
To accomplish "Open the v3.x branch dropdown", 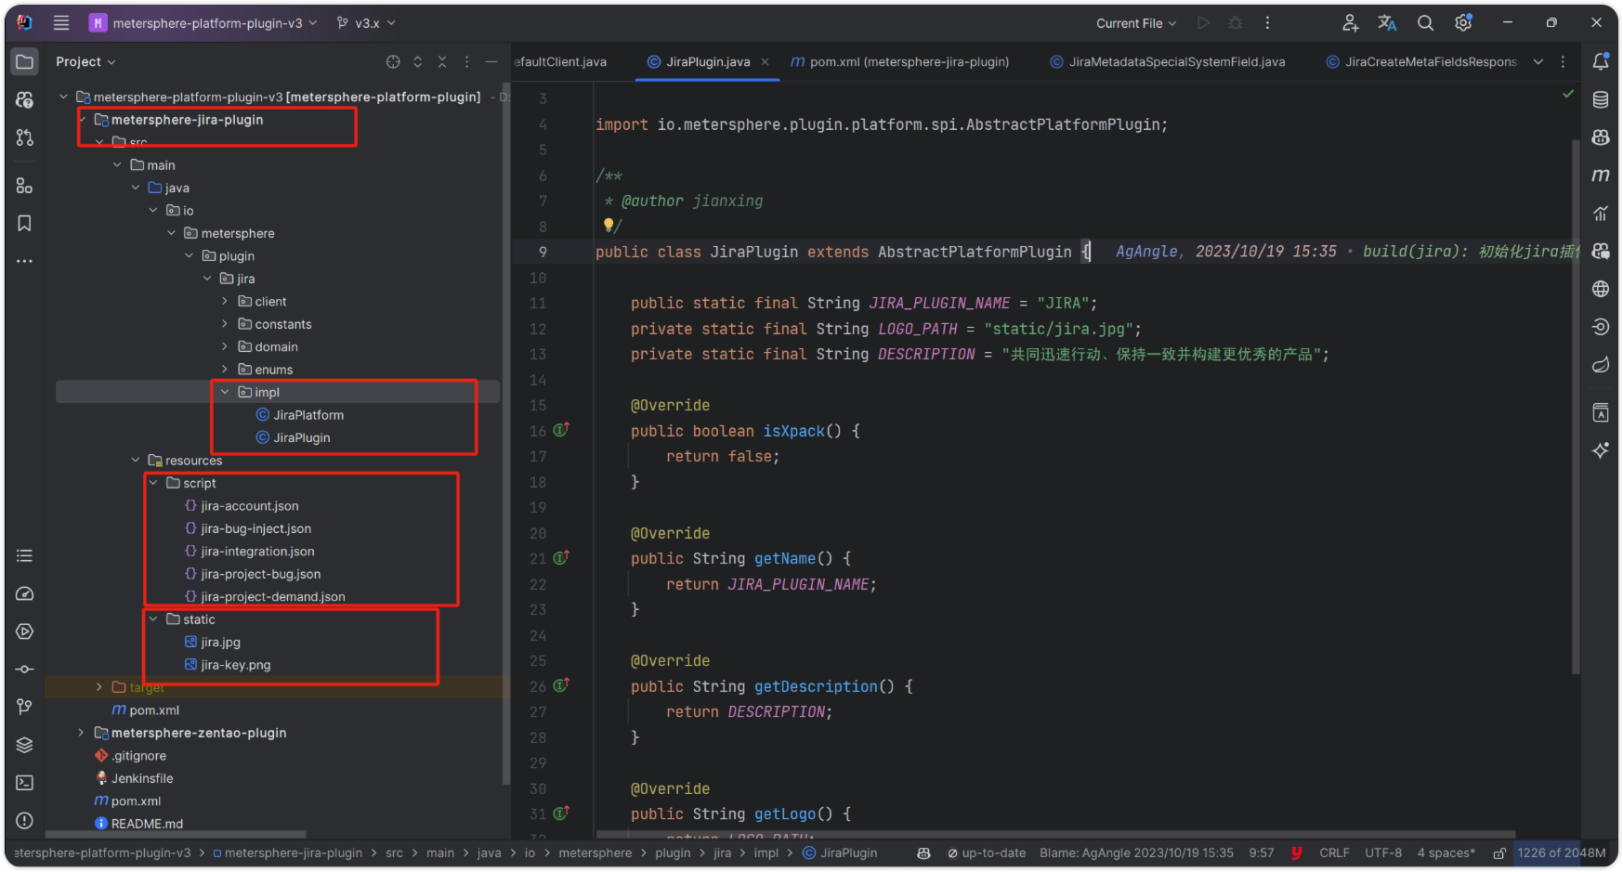I will click(366, 23).
